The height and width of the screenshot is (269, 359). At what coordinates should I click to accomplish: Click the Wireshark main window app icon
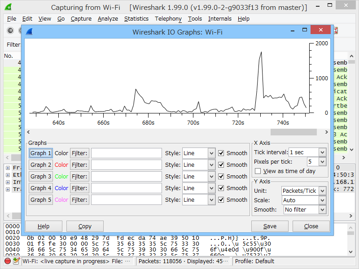click(x=8, y=7)
